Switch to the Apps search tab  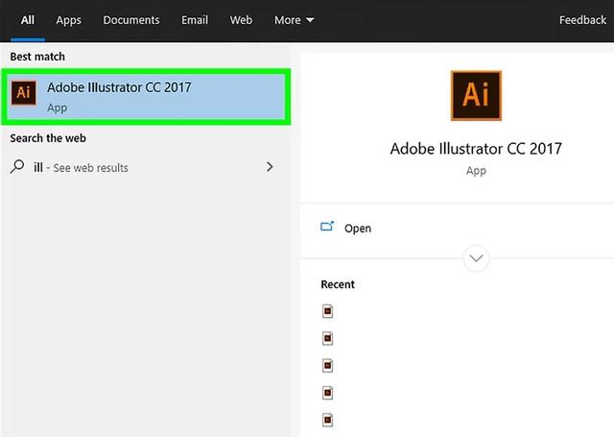coord(68,20)
